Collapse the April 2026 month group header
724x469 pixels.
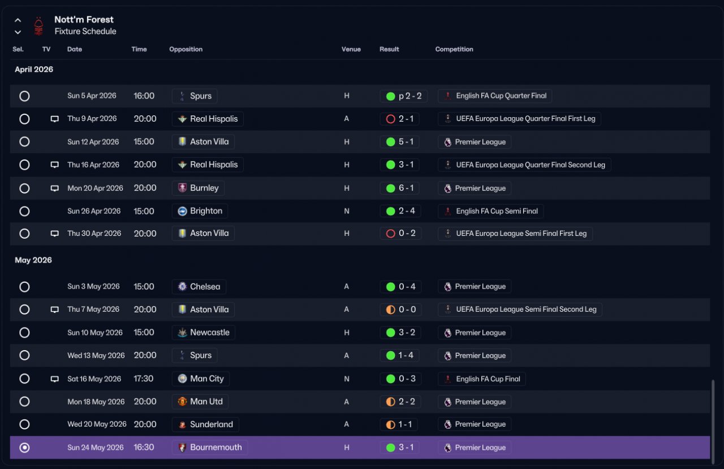tap(34, 70)
